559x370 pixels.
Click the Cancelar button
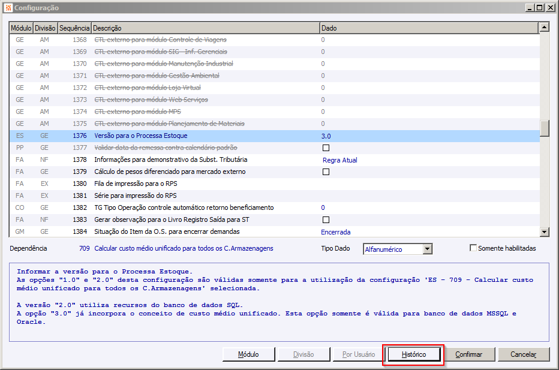(524, 354)
